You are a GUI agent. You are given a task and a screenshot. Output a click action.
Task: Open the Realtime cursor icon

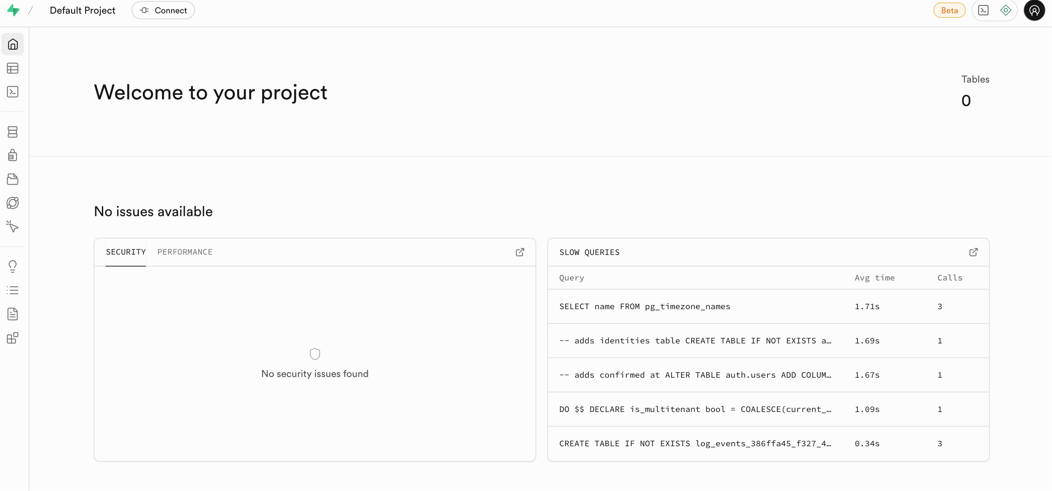click(13, 227)
